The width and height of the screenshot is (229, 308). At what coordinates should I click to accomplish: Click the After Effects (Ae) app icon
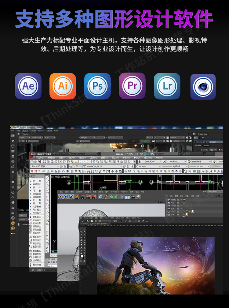click(28, 86)
